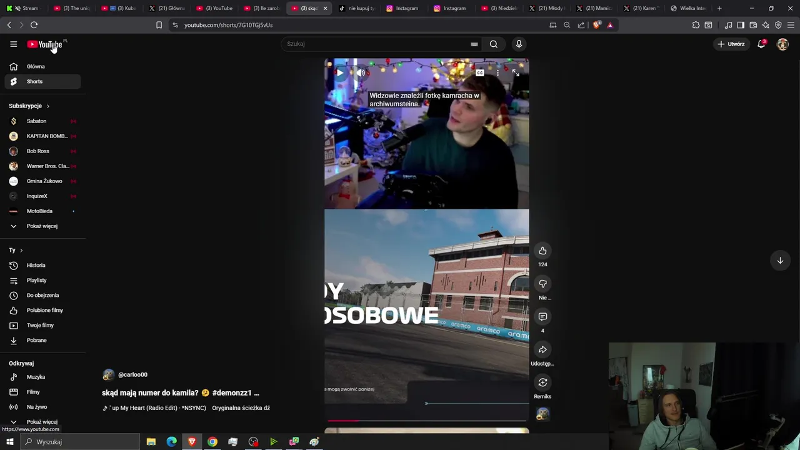Viewport: 800px width, 450px height.
Task: Open Windows Start menu
Action: pyautogui.click(x=9, y=442)
